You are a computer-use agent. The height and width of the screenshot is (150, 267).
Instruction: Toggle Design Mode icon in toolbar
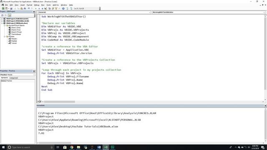[x=45, y=8]
